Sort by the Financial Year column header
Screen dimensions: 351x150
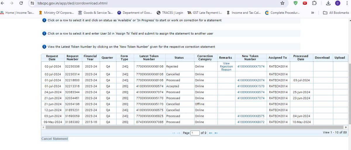(90, 58)
